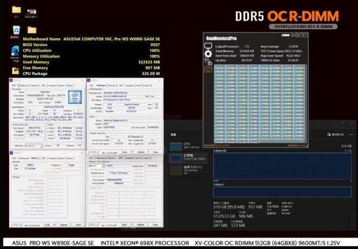The image size is (358, 249).
Task: Click Tools button in the CPU-Z Memory window
Action: [x=47, y=225]
